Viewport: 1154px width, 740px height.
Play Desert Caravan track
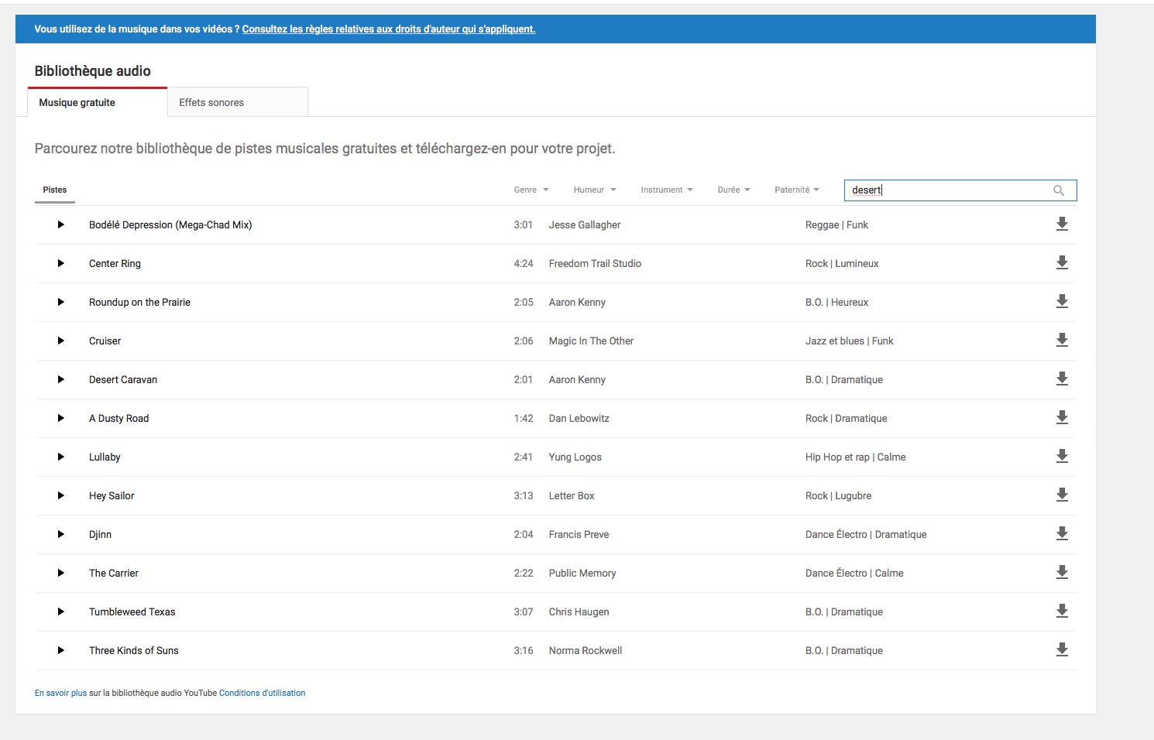(60, 379)
